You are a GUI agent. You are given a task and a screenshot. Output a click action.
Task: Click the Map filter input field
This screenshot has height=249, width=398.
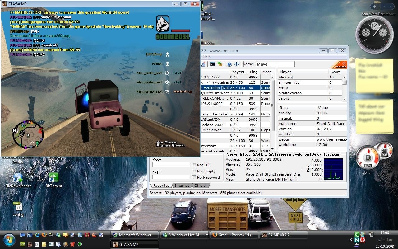[x=171, y=177]
